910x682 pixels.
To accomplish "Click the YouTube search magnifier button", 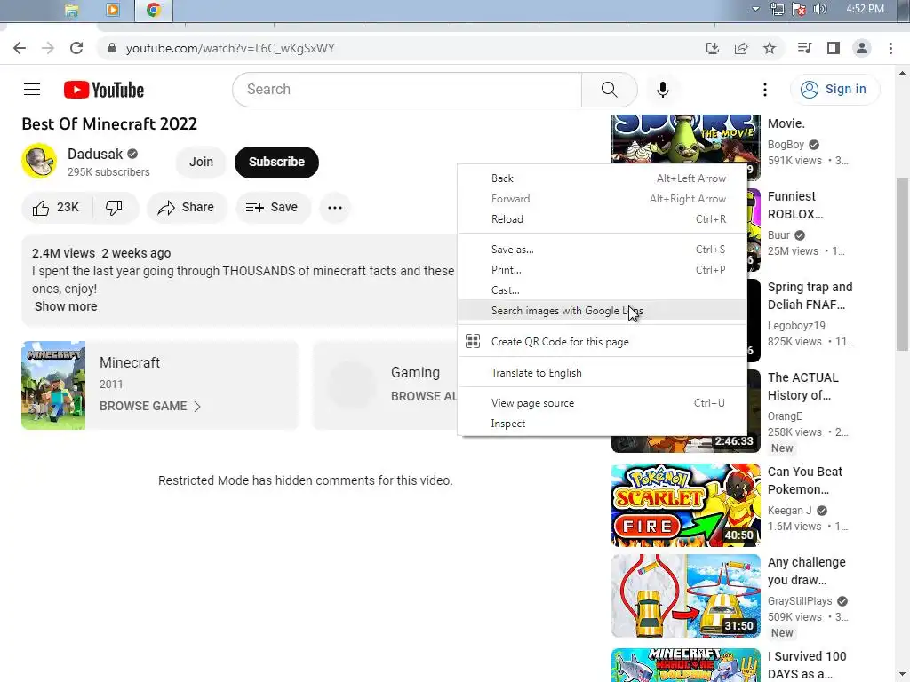I will coord(610,90).
